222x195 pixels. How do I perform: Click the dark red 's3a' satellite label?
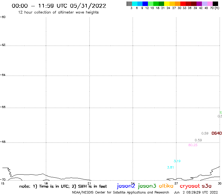tap(207, 186)
